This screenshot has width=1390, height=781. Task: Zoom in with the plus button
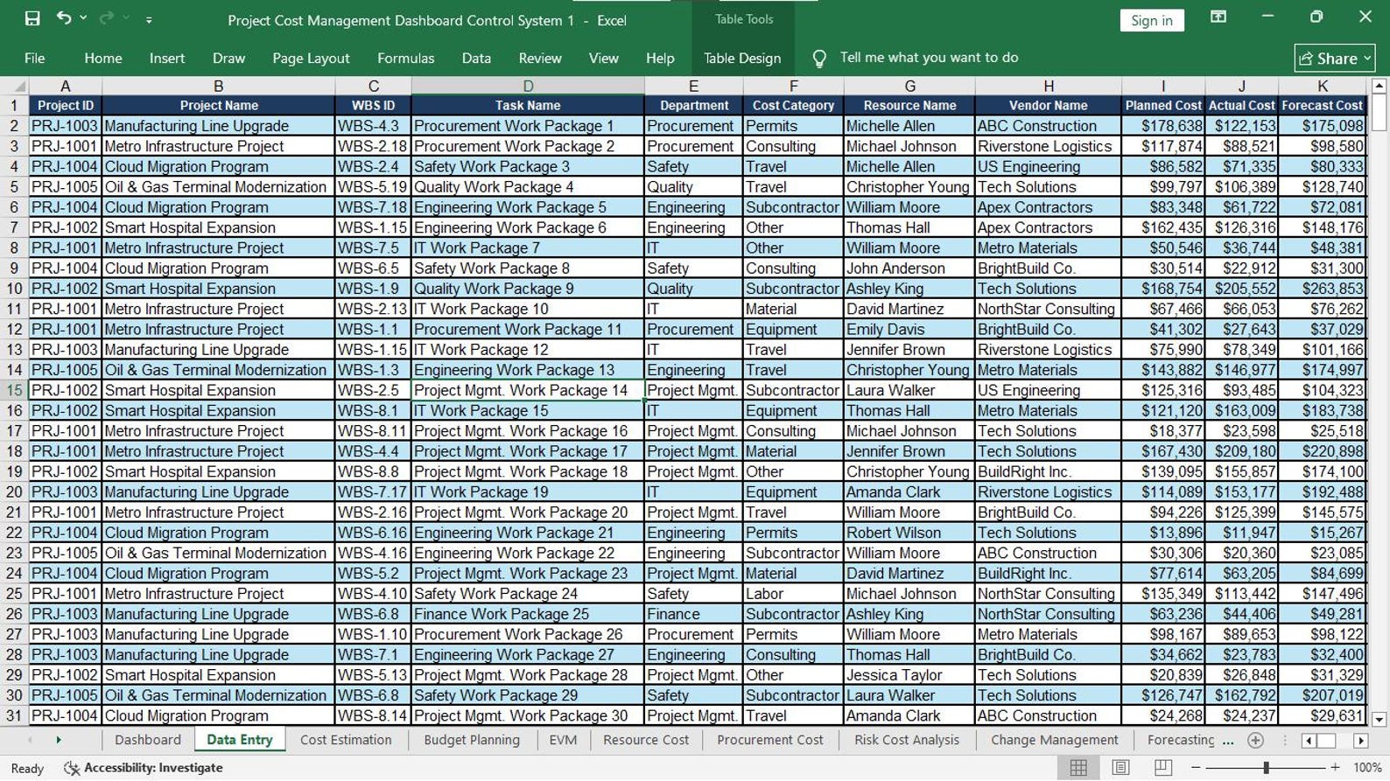tap(1335, 767)
